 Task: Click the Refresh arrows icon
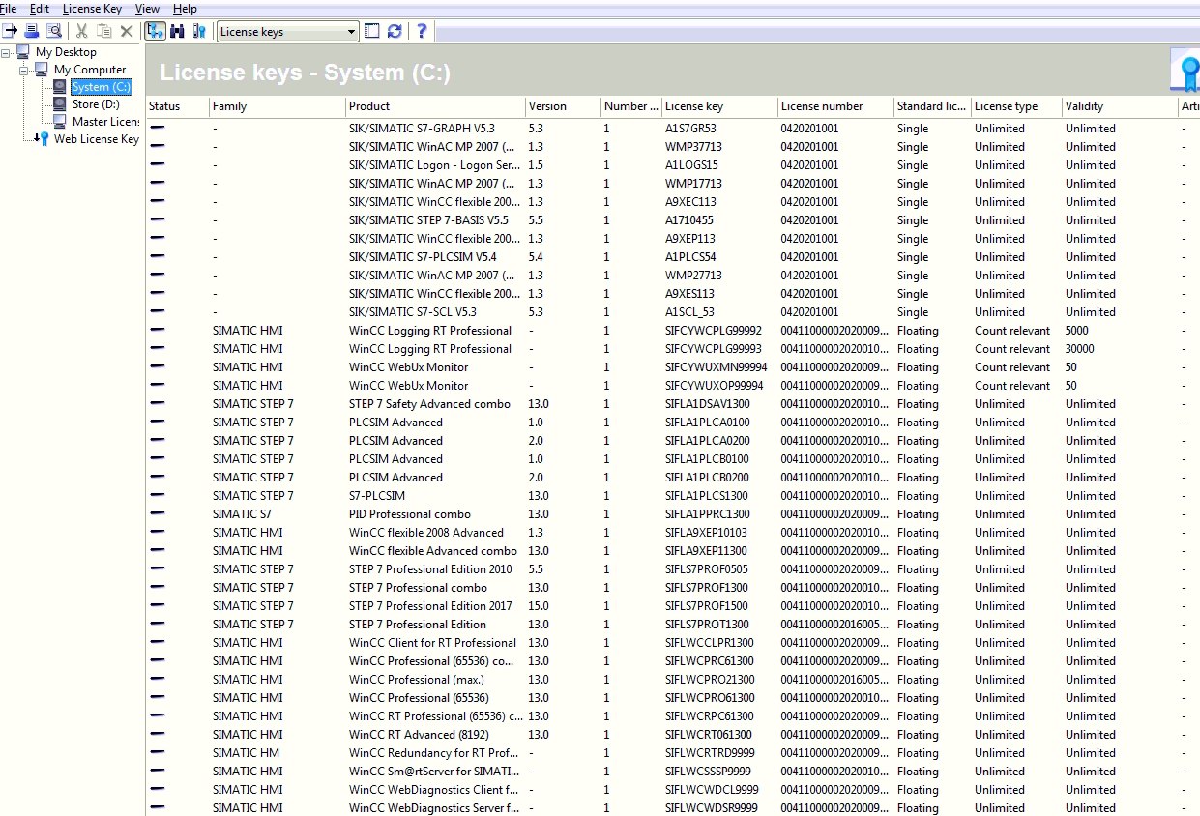[x=395, y=31]
